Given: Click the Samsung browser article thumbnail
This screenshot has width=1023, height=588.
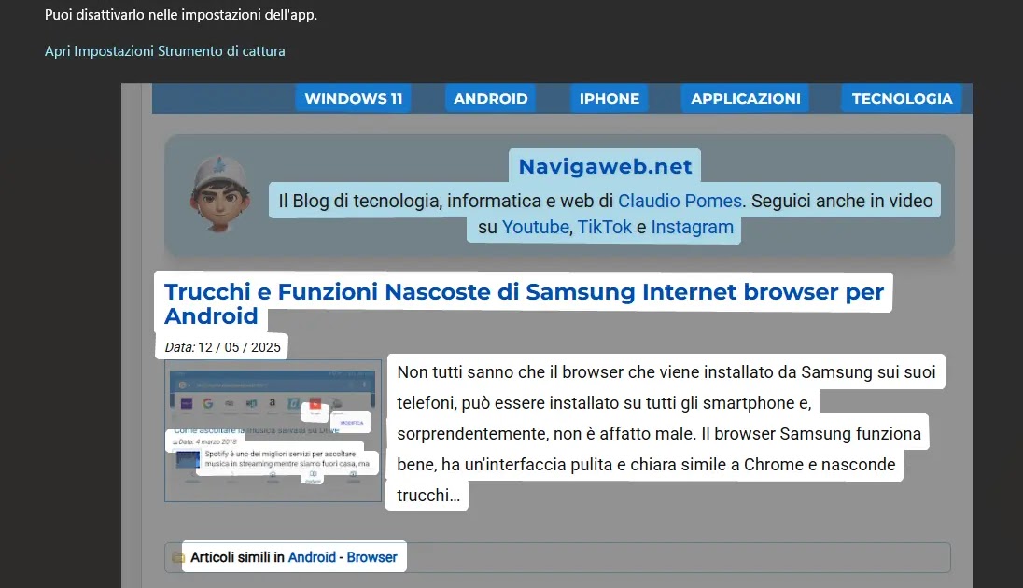Looking at the screenshot, I should tap(273, 430).
